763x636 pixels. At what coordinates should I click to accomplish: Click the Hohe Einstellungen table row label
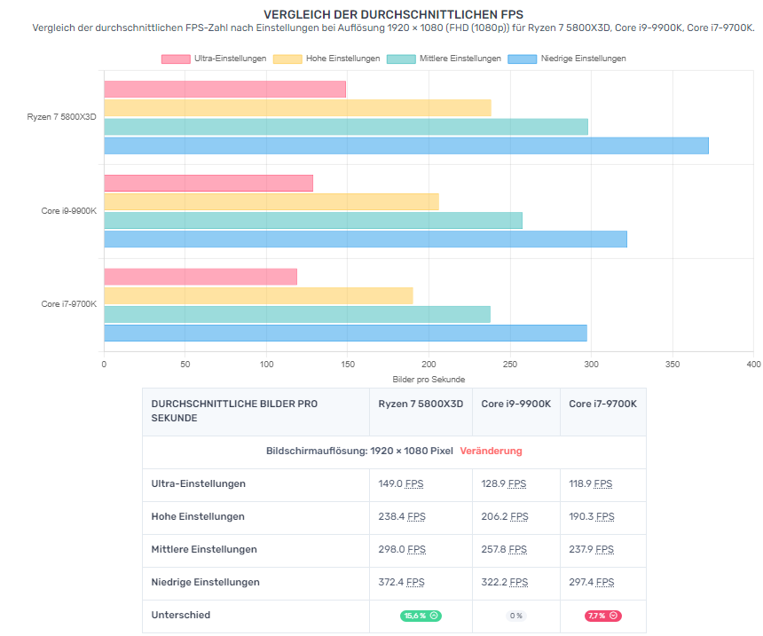coord(198,517)
